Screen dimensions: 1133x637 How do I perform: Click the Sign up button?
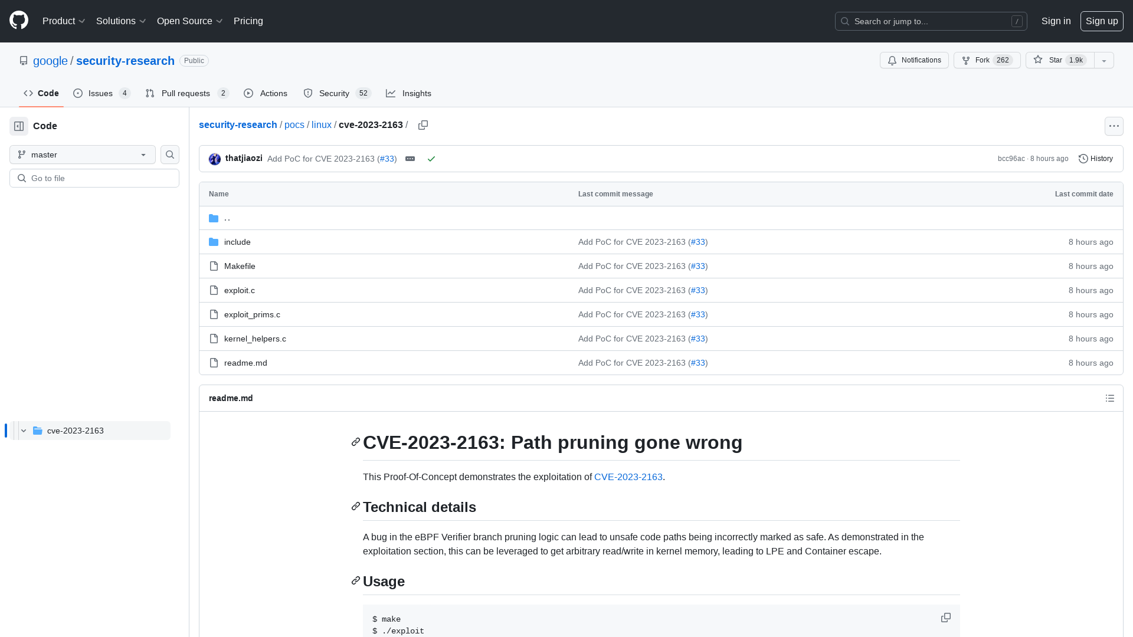pos(1102,21)
